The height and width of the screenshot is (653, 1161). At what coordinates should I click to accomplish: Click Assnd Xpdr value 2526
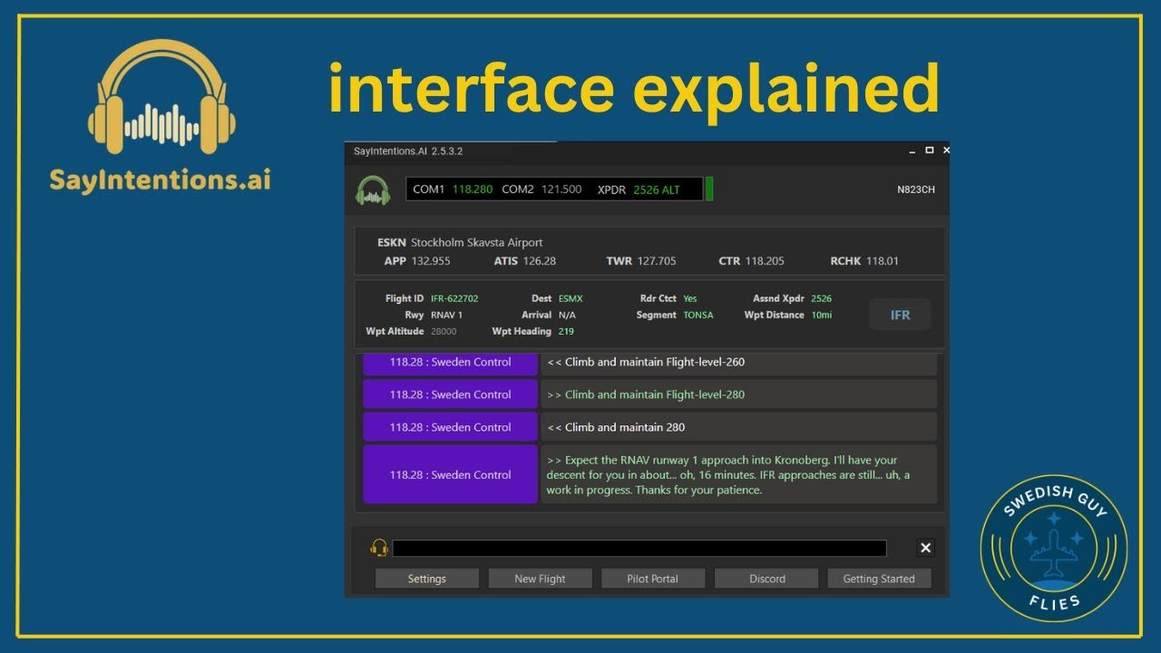pos(821,298)
